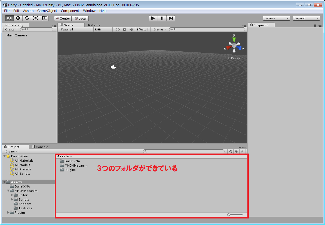This screenshot has height=225, width=325.
Task: Select All Materials favorite search
Action: (22, 160)
